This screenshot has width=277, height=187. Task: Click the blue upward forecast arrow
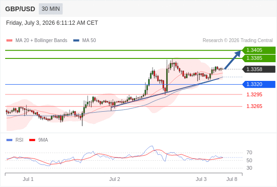233,60
